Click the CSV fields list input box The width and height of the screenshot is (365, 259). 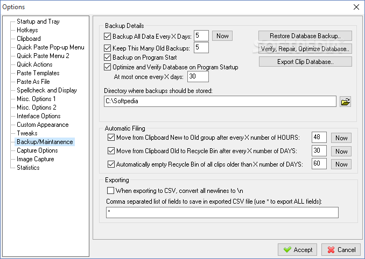point(222,213)
